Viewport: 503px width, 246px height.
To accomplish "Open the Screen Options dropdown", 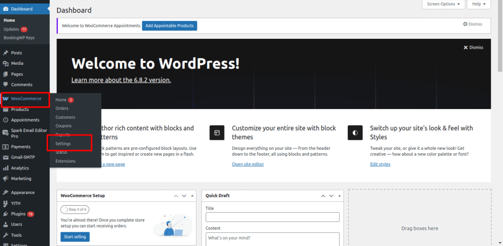I will [444, 4].
